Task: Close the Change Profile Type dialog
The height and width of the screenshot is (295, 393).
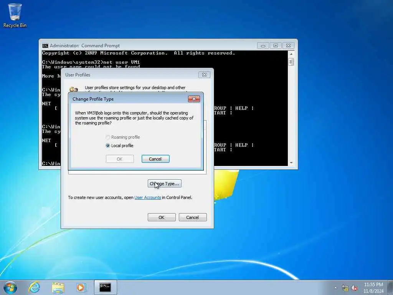Action: point(194,99)
